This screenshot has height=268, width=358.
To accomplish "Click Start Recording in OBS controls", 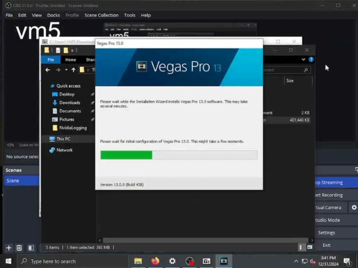I will [337, 195].
